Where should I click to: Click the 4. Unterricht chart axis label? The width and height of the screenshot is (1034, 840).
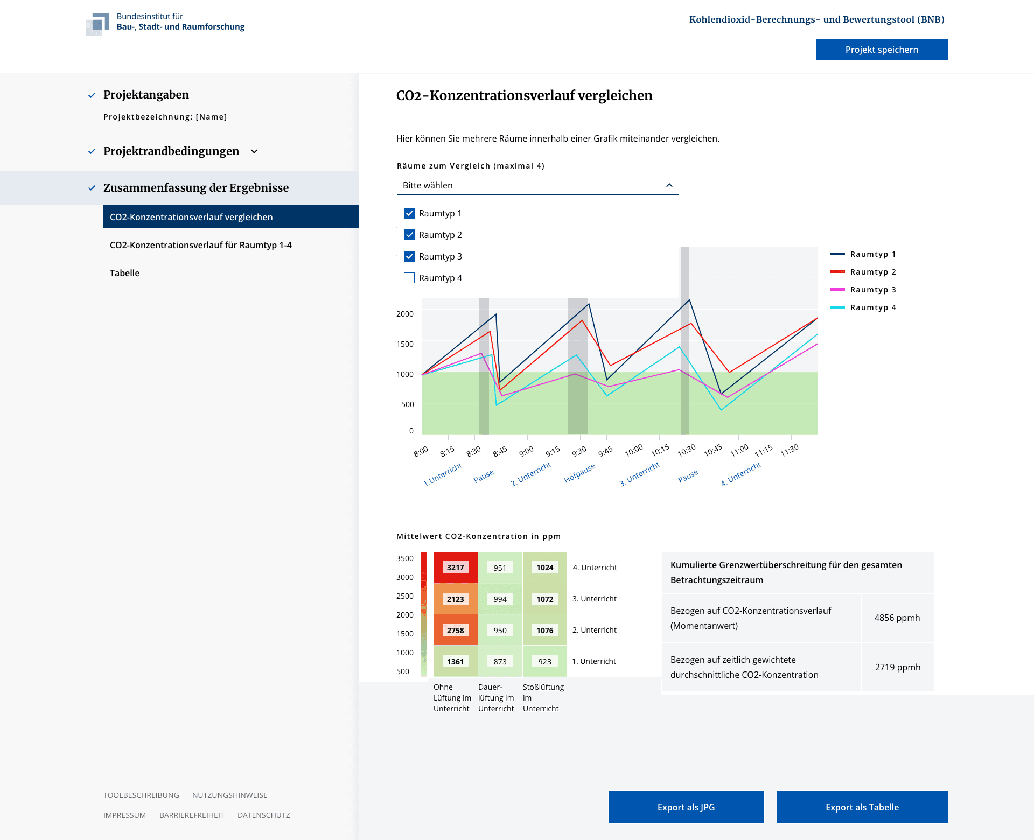(741, 474)
